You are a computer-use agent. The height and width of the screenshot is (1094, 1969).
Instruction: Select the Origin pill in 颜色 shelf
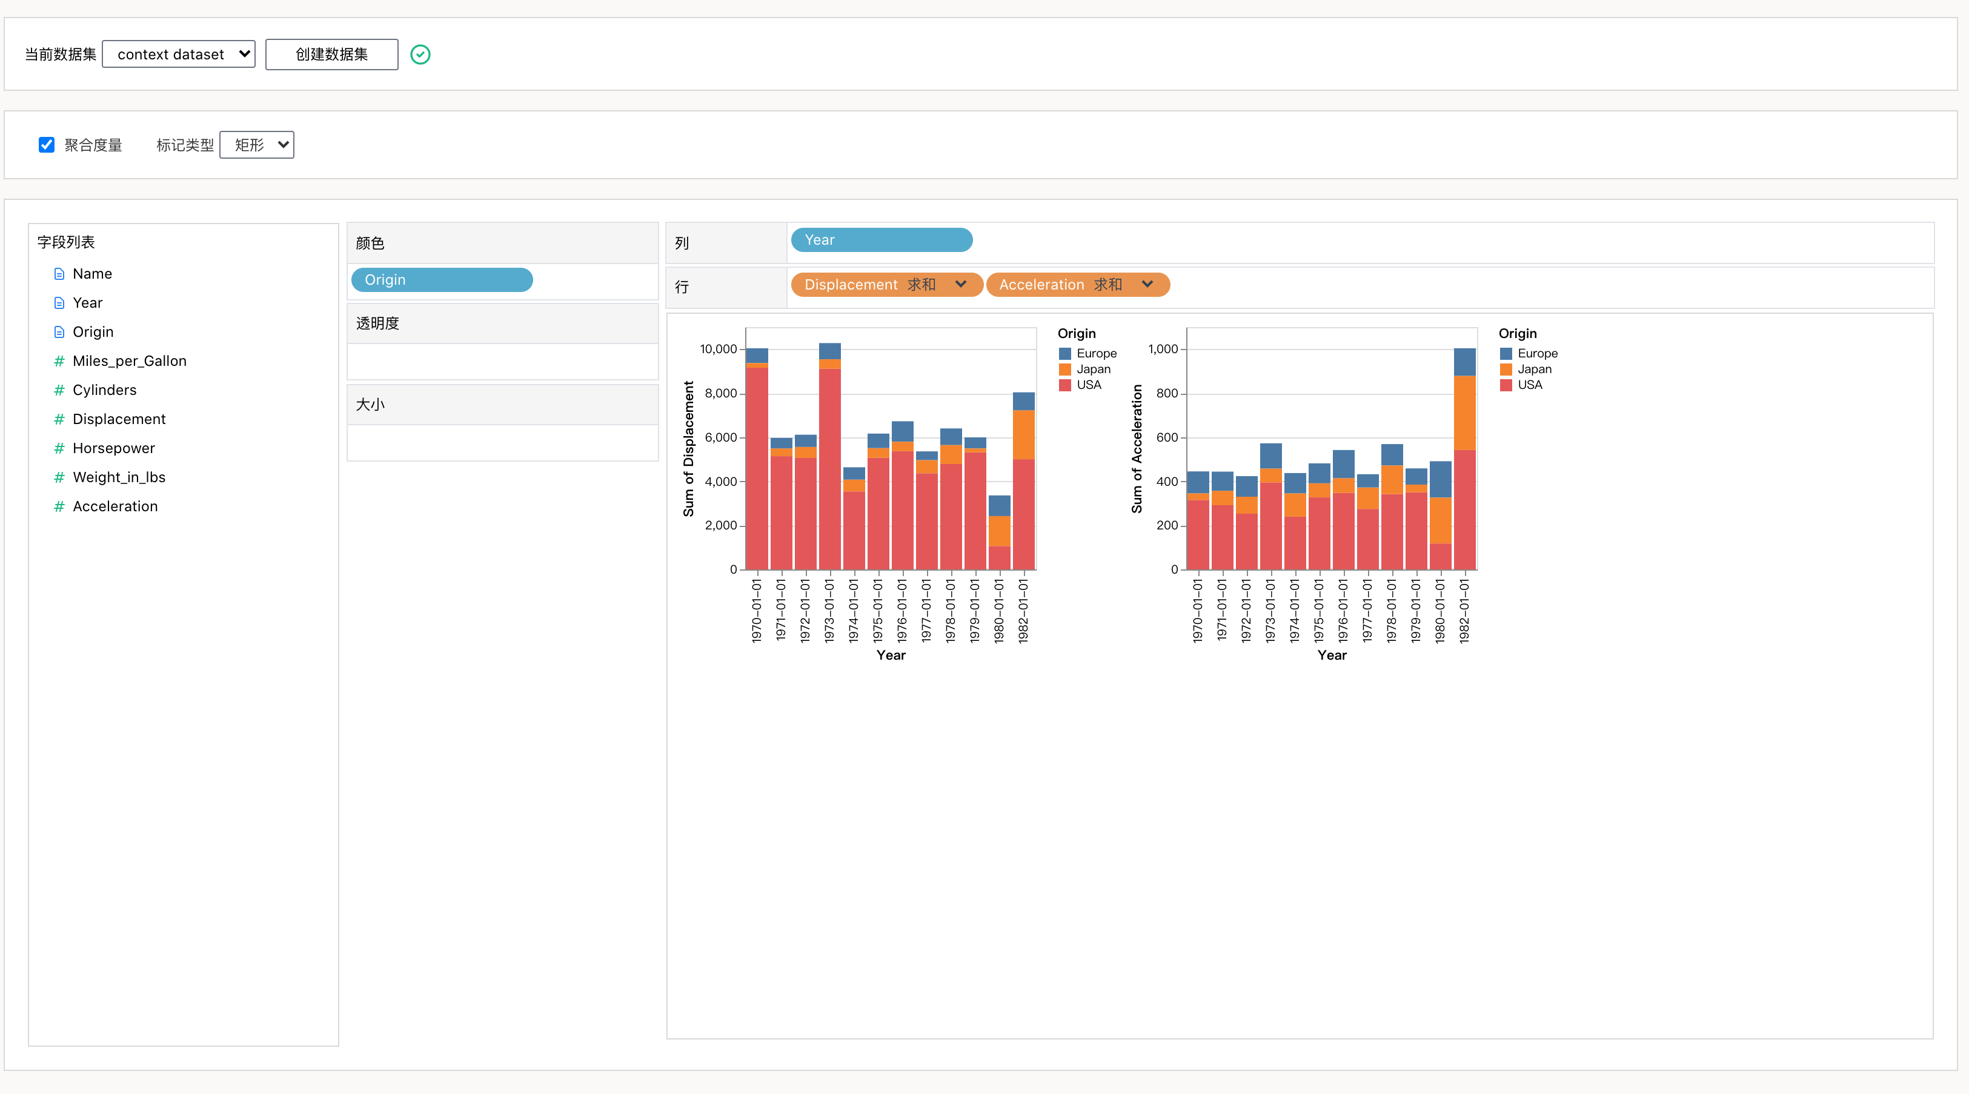coord(442,280)
